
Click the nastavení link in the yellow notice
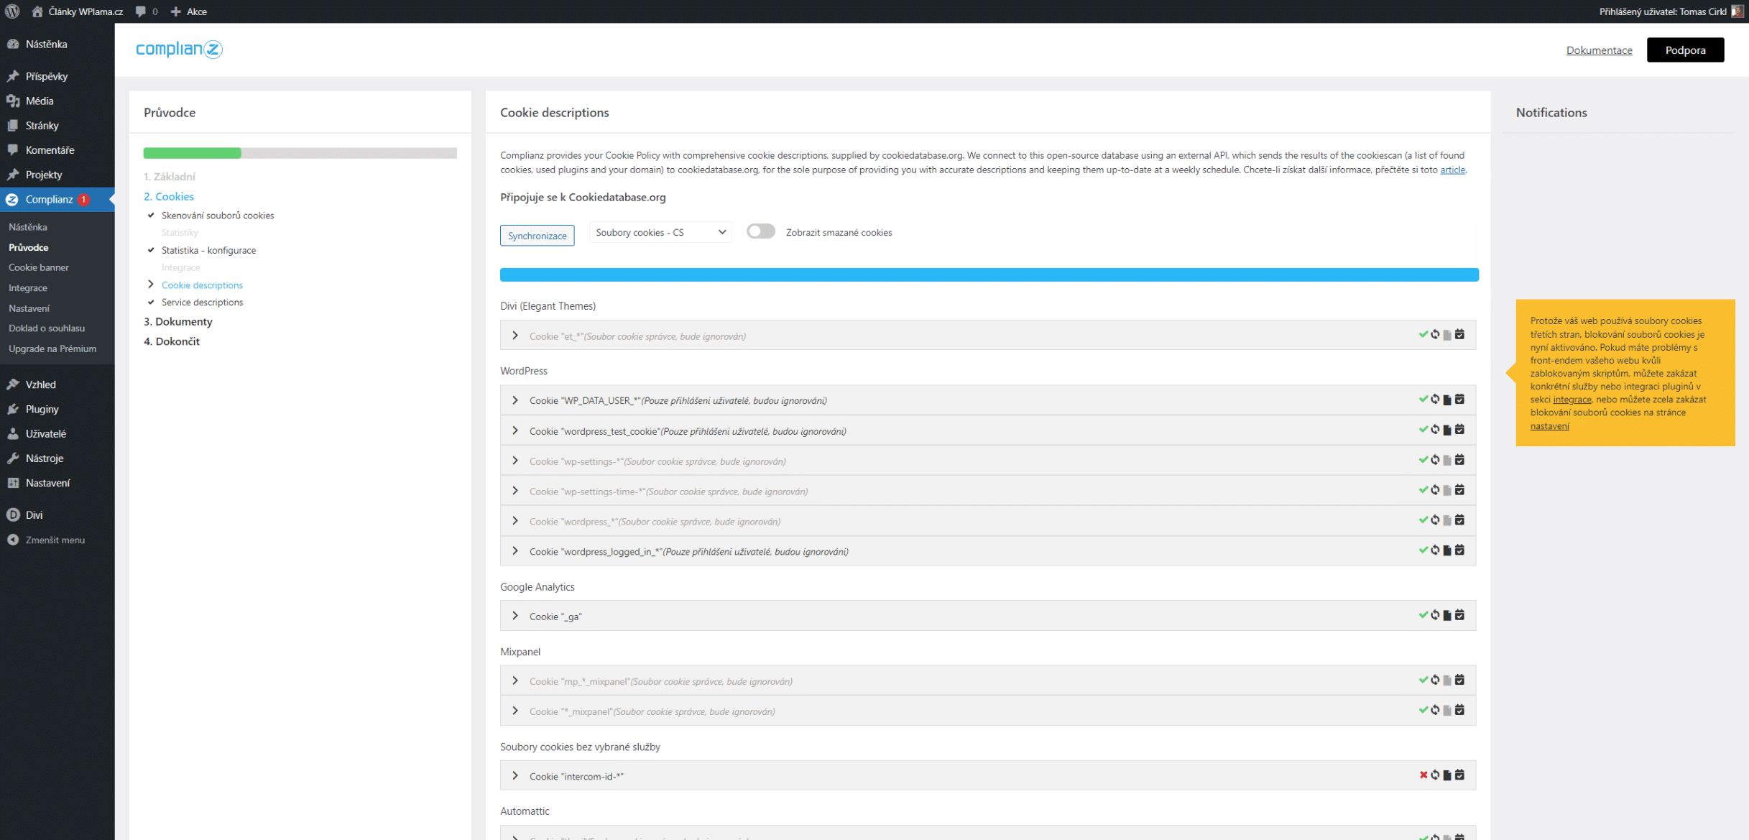(1549, 426)
